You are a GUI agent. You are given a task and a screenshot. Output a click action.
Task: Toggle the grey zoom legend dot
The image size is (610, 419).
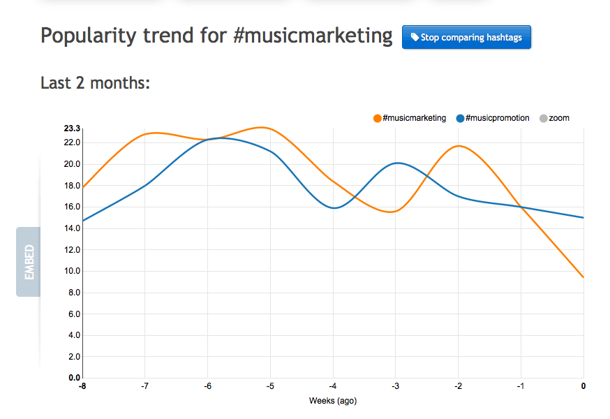click(544, 119)
